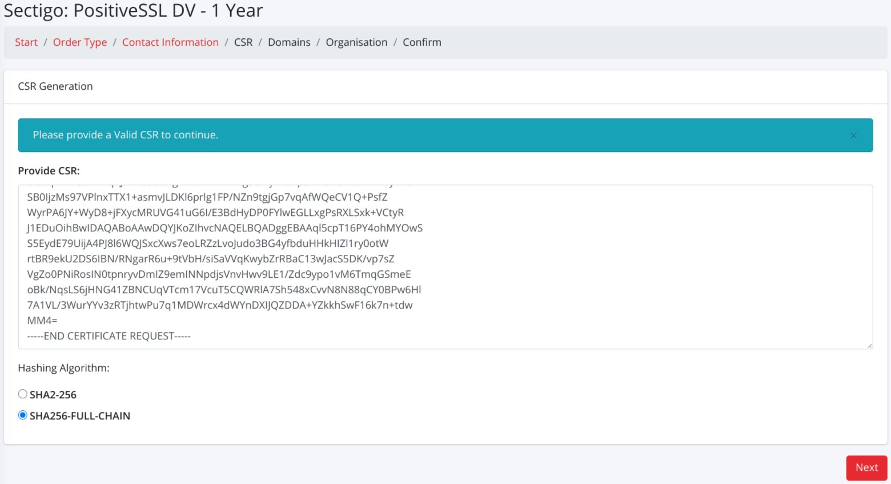
Task: Click the END CERTIFICATE REQUEST line
Action: tap(109, 336)
